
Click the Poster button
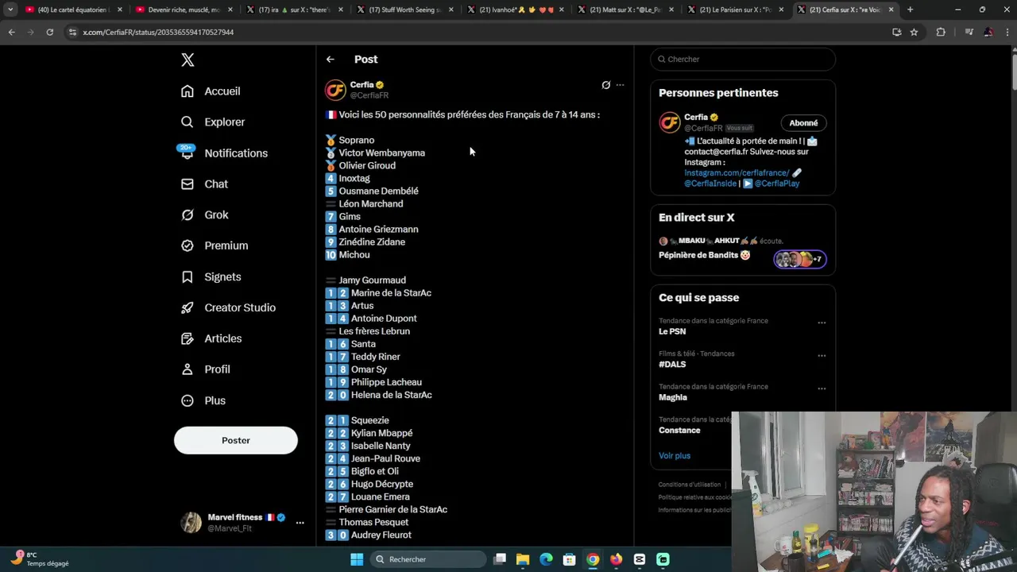236,441
